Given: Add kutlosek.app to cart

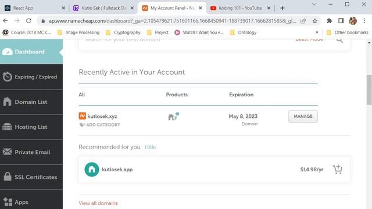Looking at the screenshot, I should pyautogui.click(x=337, y=169).
